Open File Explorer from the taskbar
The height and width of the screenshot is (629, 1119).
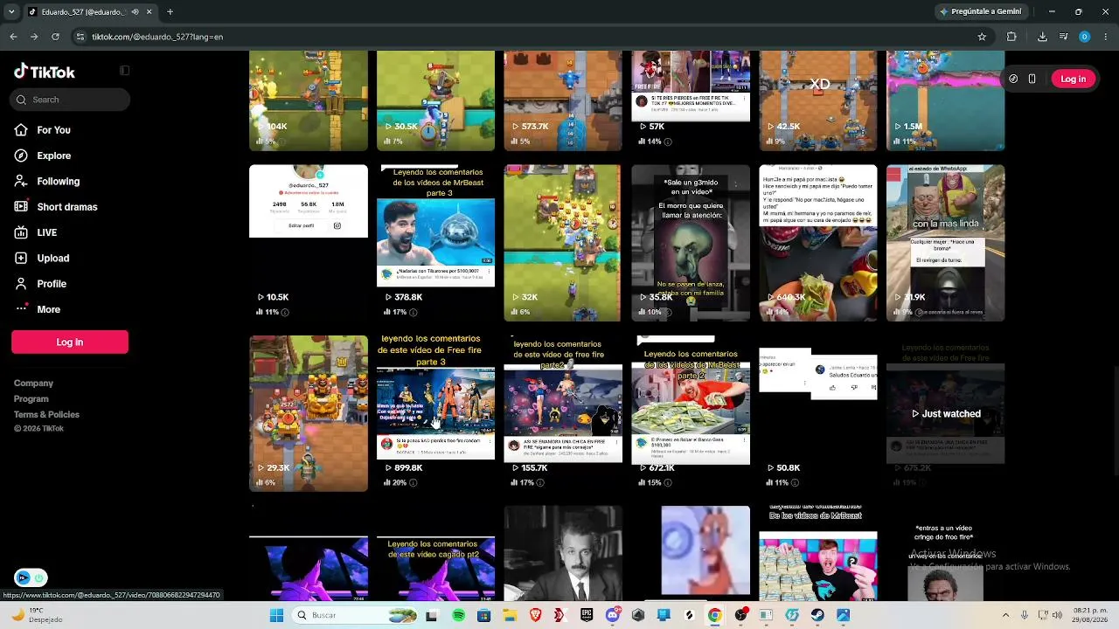point(510,615)
